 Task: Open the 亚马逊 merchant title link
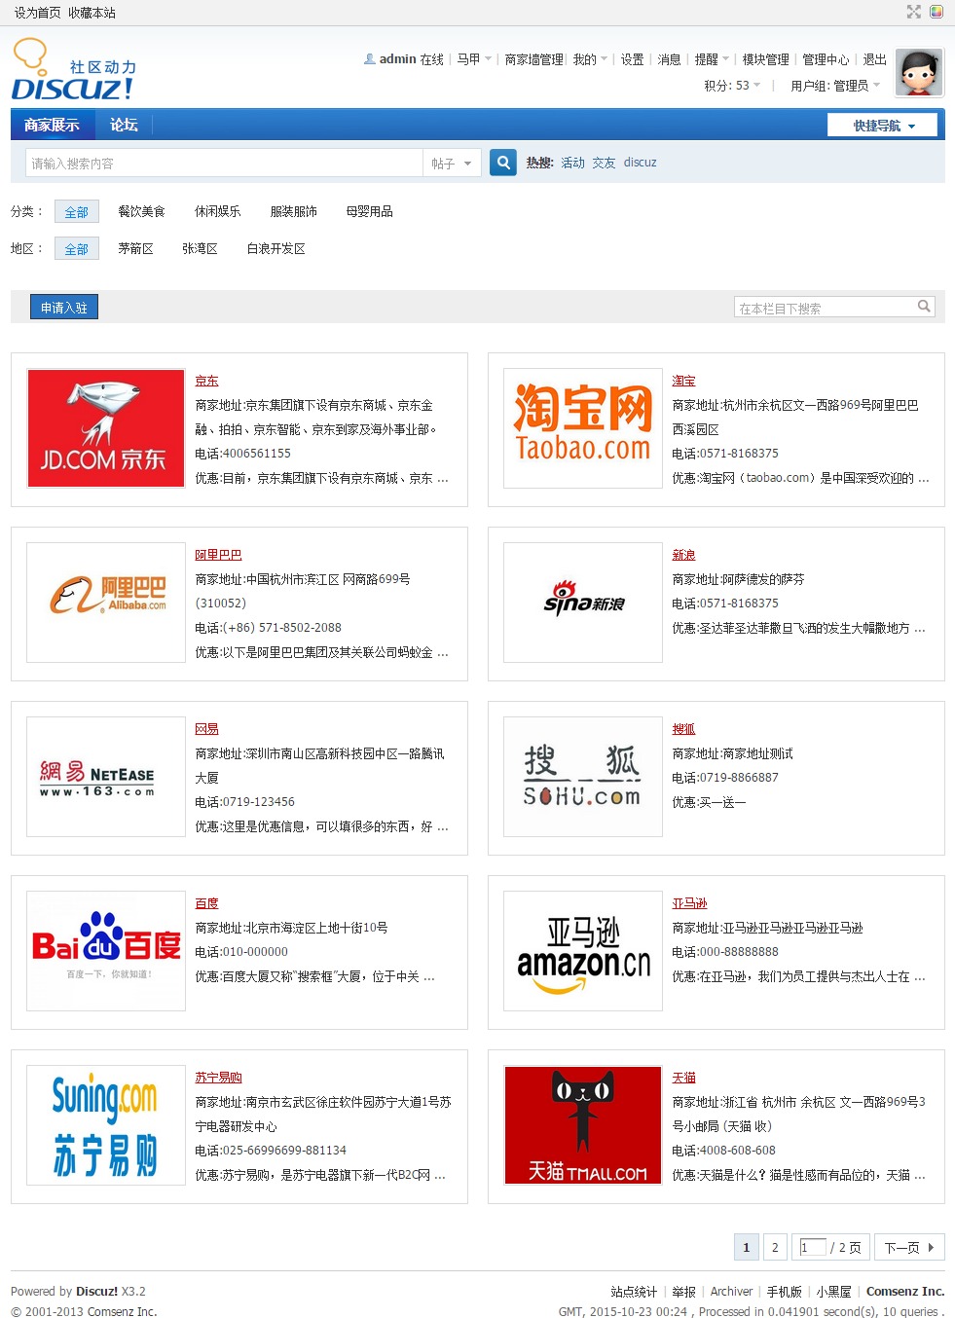tap(689, 903)
